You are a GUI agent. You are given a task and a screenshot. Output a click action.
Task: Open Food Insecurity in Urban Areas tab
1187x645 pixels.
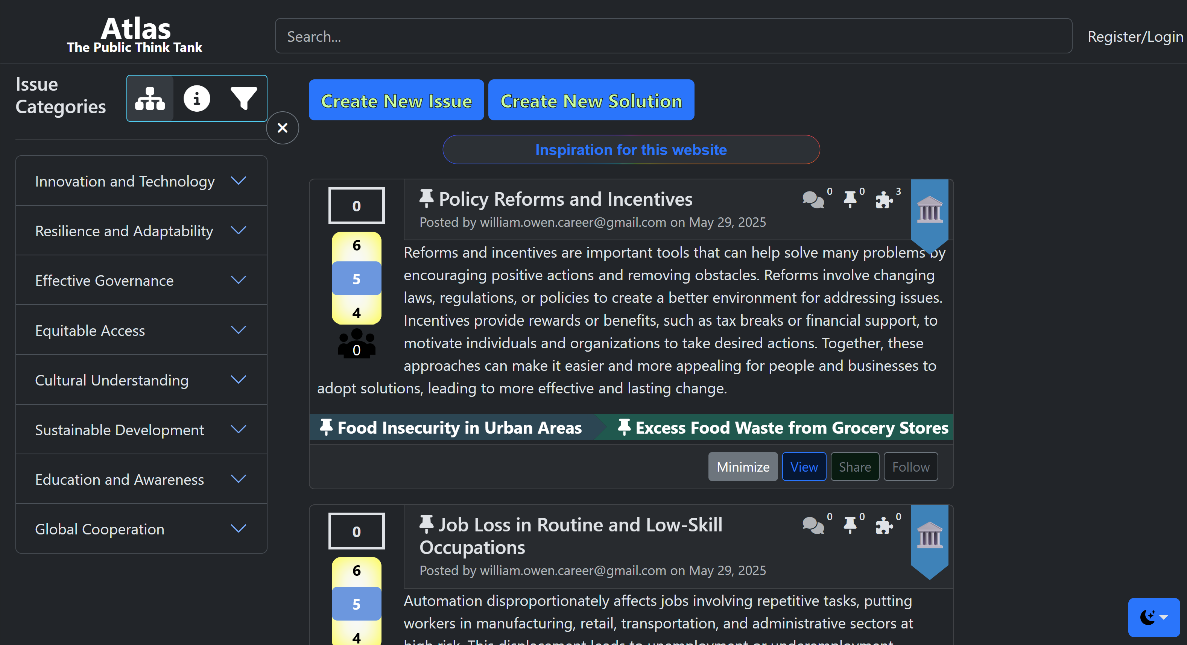(451, 428)
